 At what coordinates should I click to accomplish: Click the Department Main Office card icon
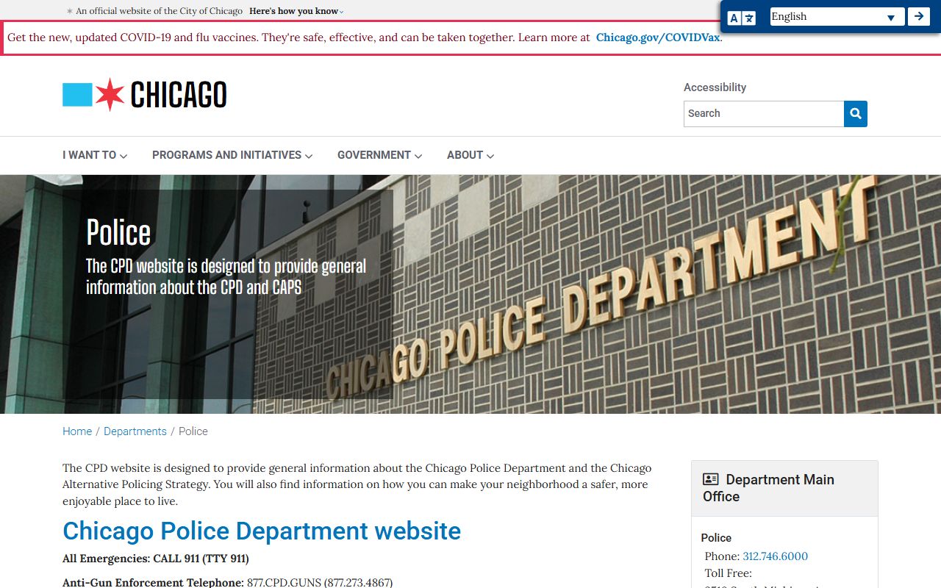coord(710,479)
